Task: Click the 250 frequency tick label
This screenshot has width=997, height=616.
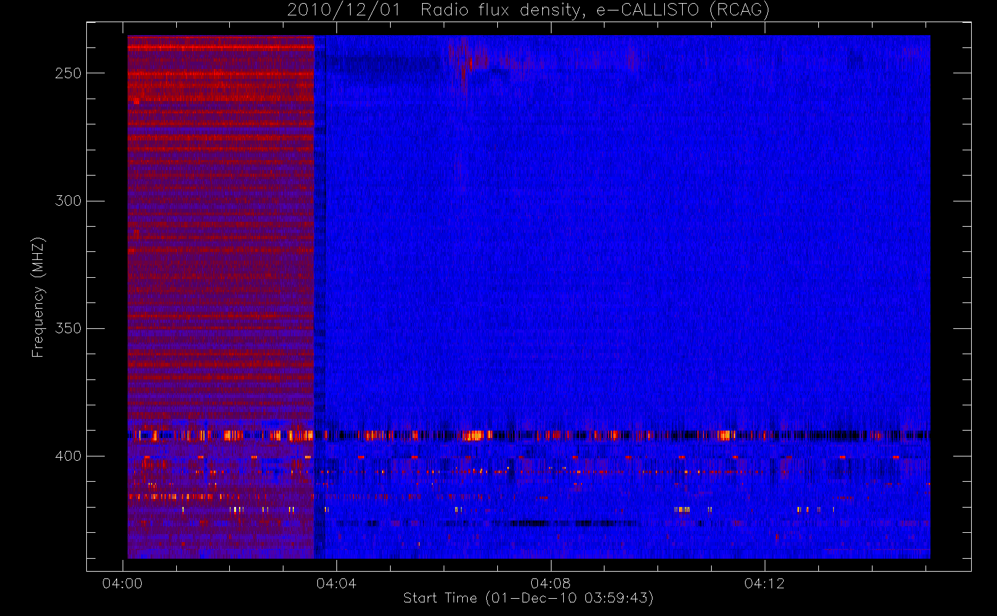Action: pos(68,73)
